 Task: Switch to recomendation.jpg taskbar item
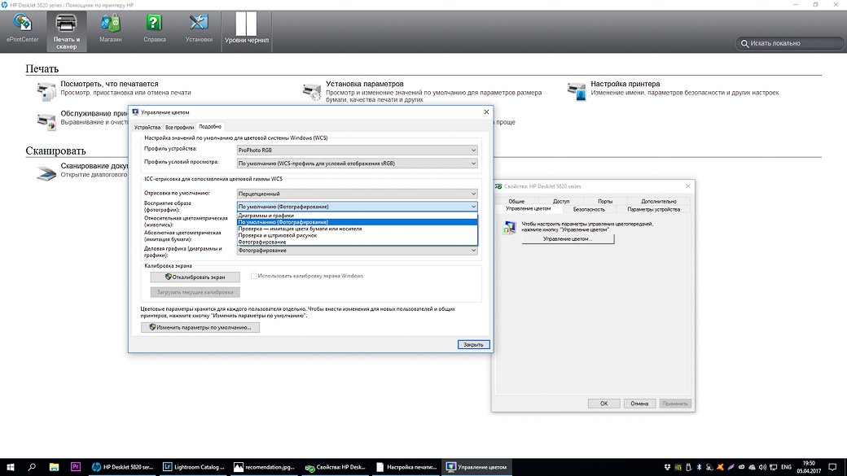click(x=264, y=467)
